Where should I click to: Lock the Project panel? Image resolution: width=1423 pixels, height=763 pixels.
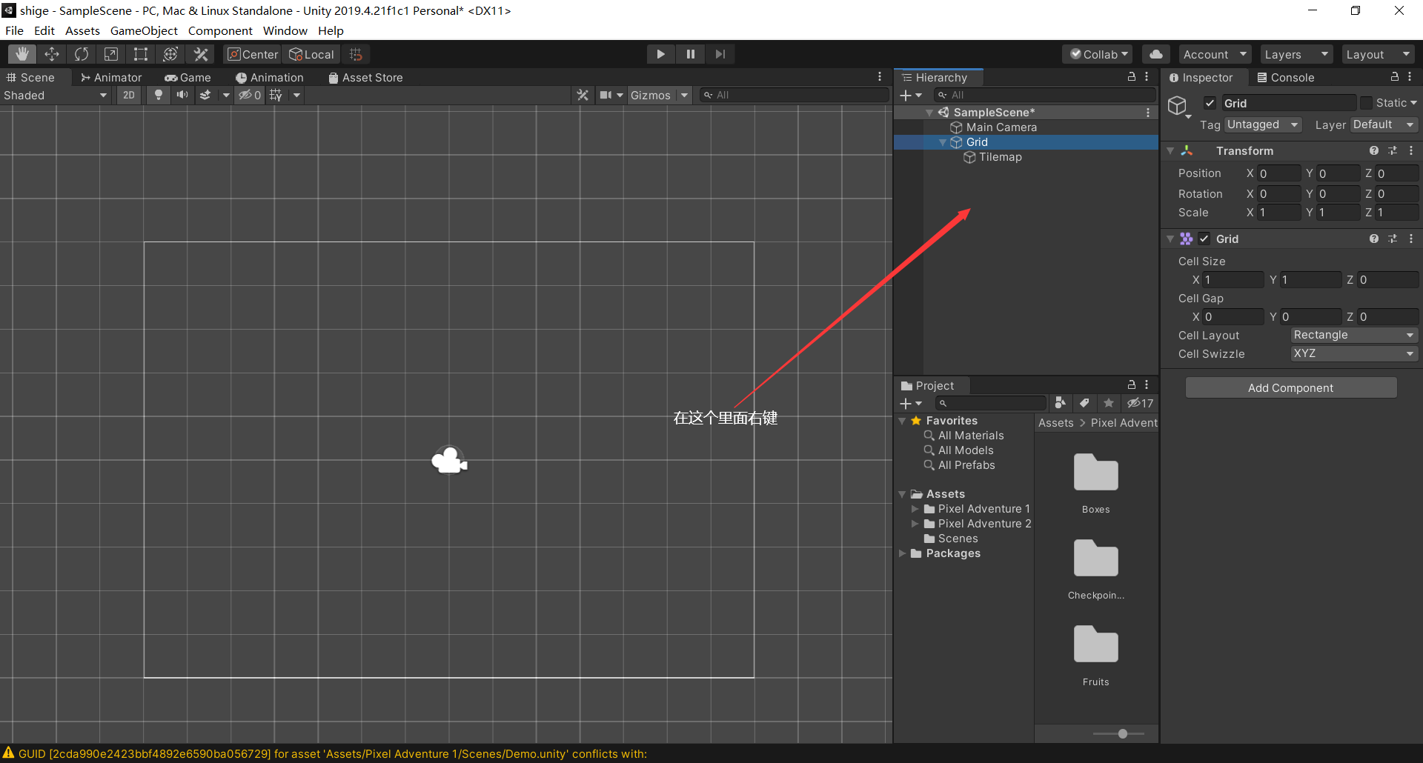(1132, 385)
